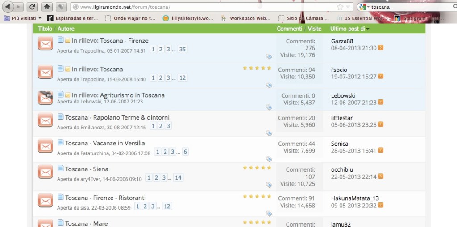Expand the URL bar history dropdown arrow
457x227 pixels.
coord(349,7)
